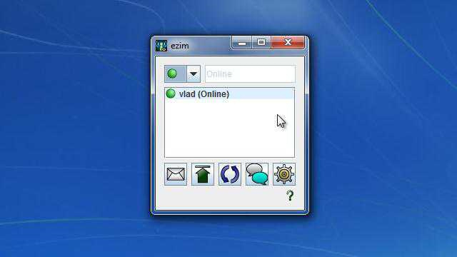Click the green dot beside vlad
The width and height of the screenshot is (457, 257).
coord(171,94)
